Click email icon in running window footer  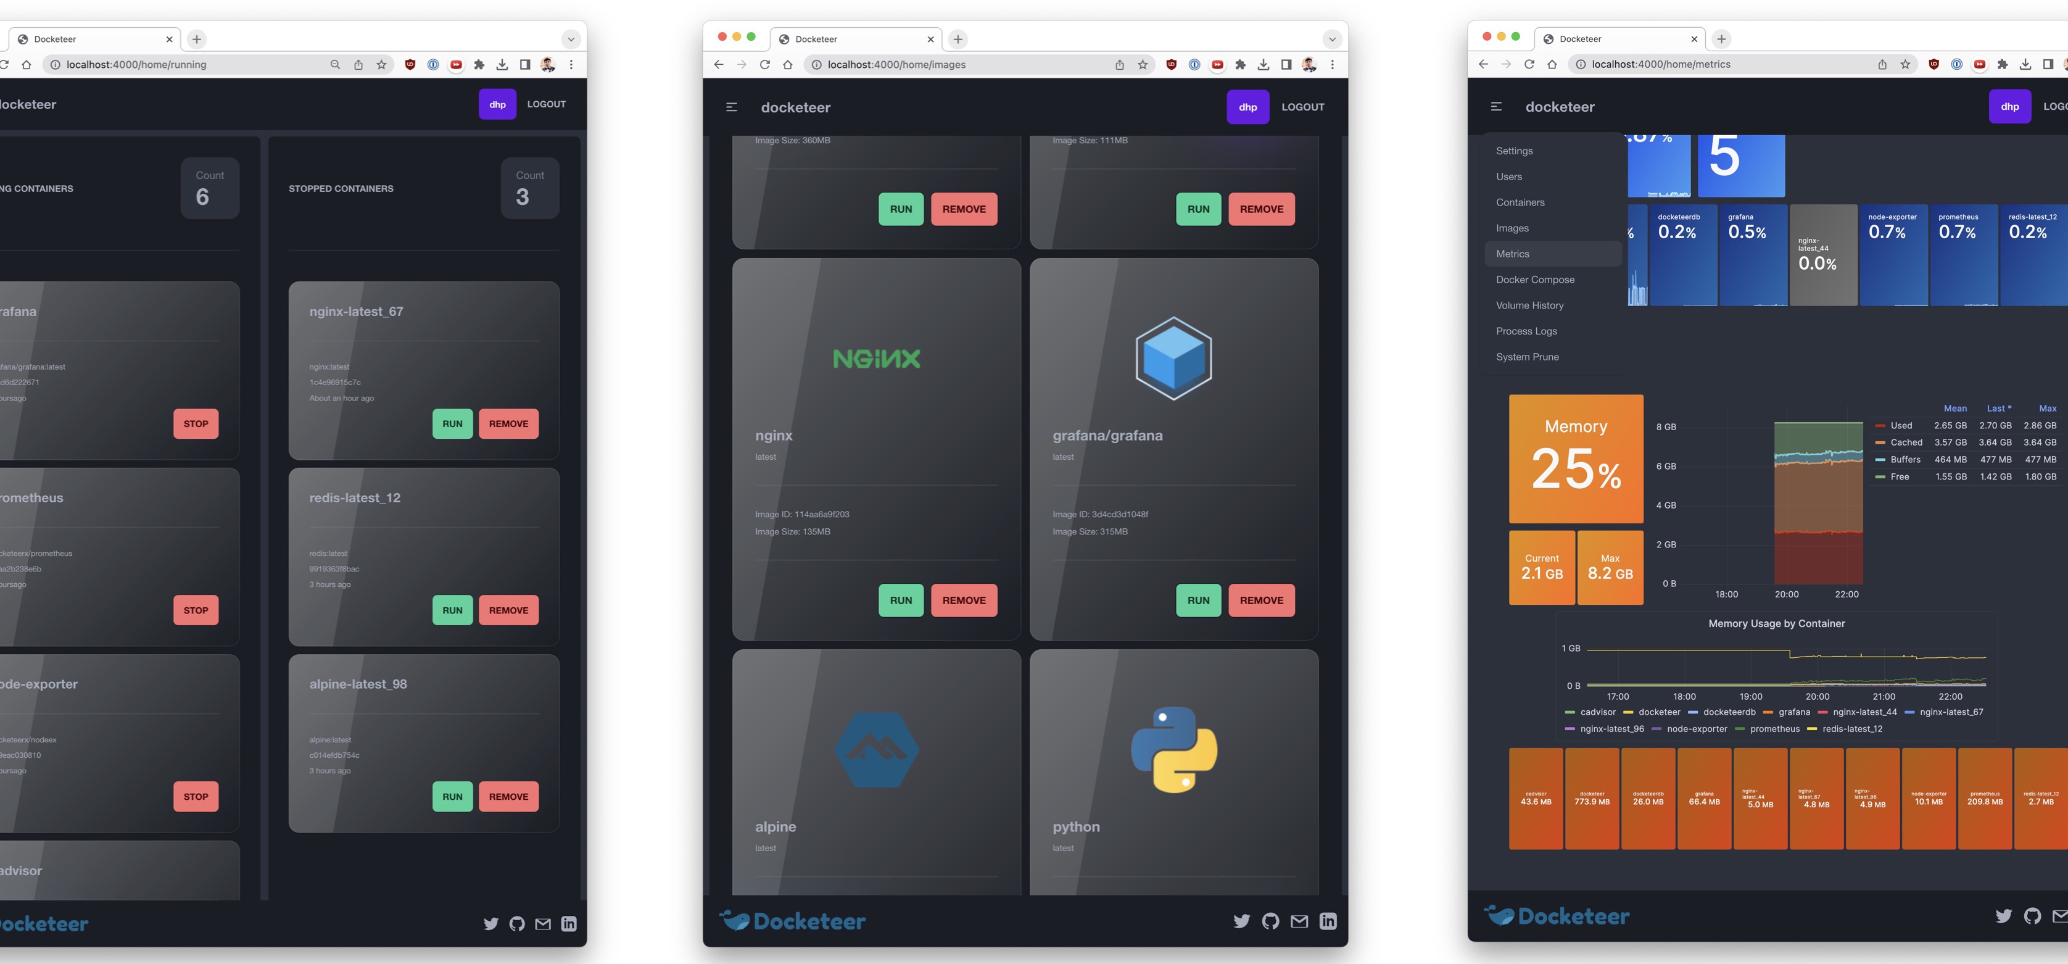543,924
